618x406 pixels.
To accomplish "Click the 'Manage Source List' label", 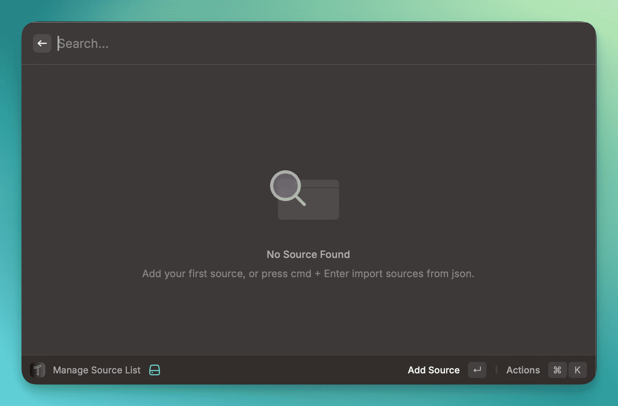I will (x=97, y=370).
